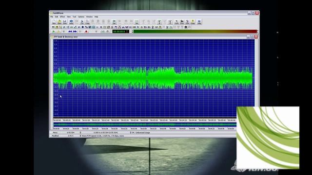Open the Effect menu

[62, 17]
